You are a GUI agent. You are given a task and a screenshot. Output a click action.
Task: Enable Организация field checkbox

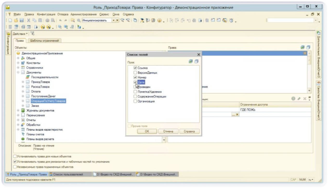coord(135,101)
